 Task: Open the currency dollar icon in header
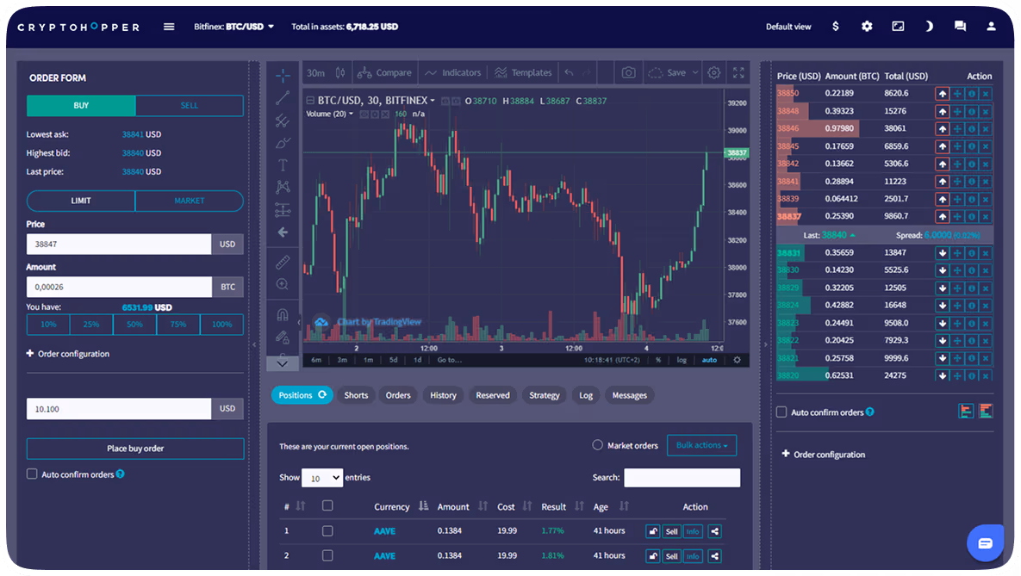836,27
